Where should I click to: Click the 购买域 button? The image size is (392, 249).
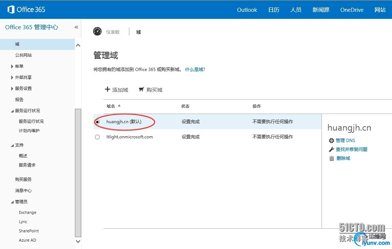pos(151,90)
